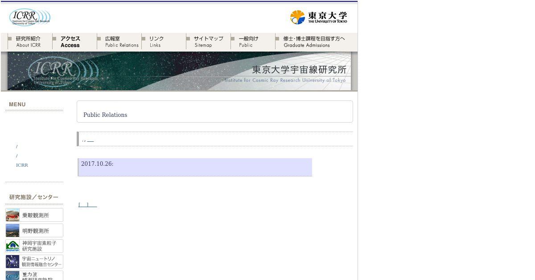Click the 研究施設/センター sidebar heading
This screenshot has width=535, height=280.
point(34,197)
